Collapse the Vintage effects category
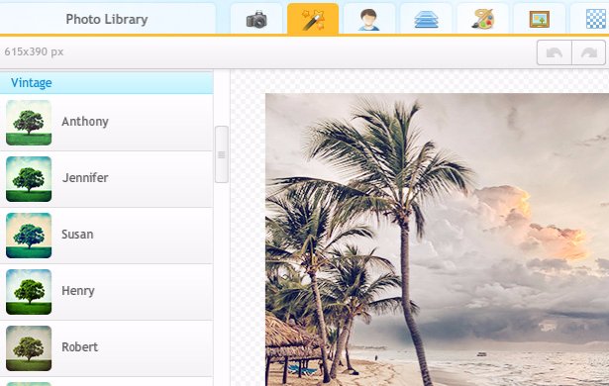This screenshot has height=386, width=609. (106, 83)
